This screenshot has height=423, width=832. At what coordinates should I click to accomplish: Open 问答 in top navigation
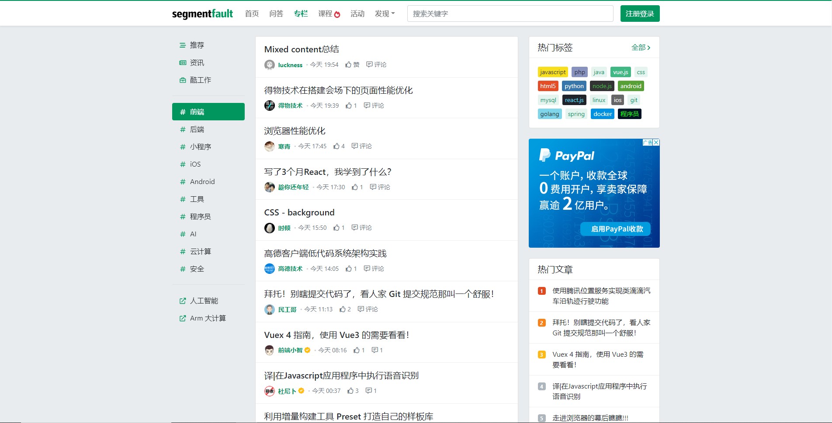point(276,14)
